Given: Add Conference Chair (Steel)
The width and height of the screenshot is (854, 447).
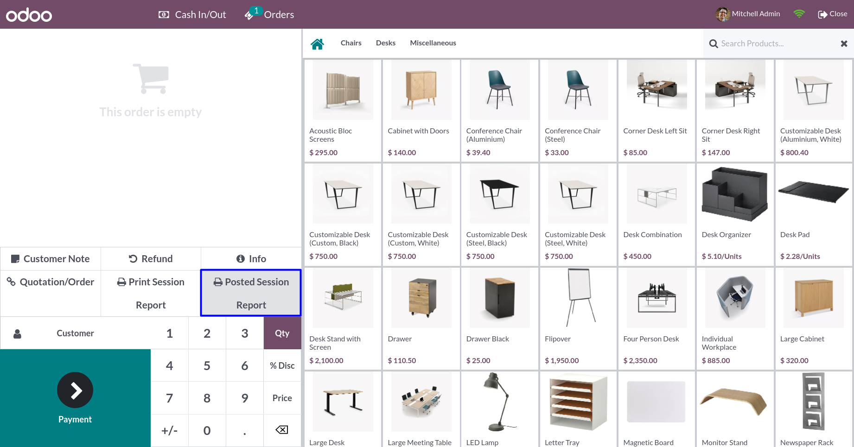Looking at the screenshot, I should pos(578,110).
